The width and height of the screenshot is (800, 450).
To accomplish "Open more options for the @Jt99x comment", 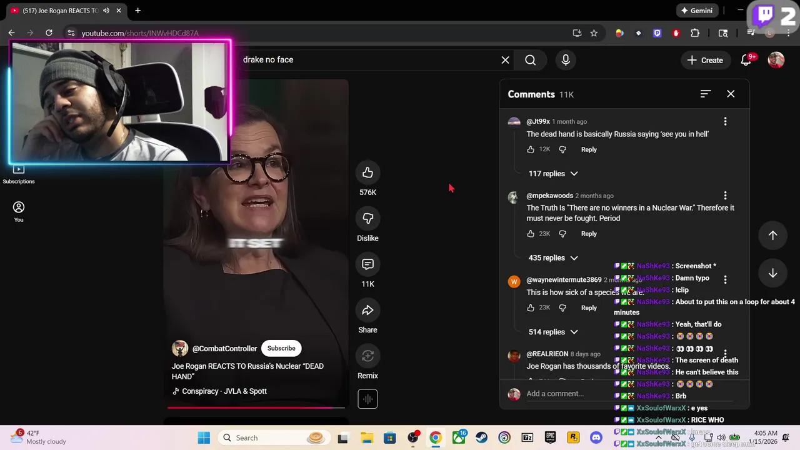I will (x=725, y=121).
